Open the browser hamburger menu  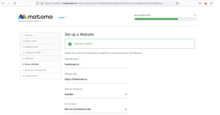pos(211,3)
